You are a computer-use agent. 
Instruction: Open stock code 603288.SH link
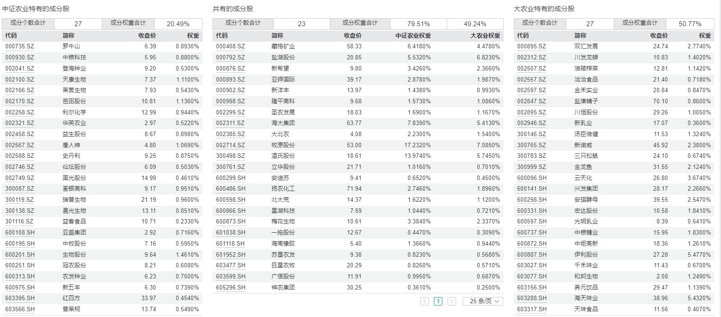click(x=532, y=298)
